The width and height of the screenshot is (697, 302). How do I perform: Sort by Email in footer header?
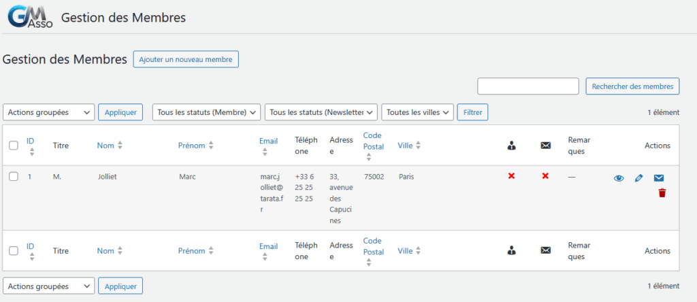click(268, 246)
